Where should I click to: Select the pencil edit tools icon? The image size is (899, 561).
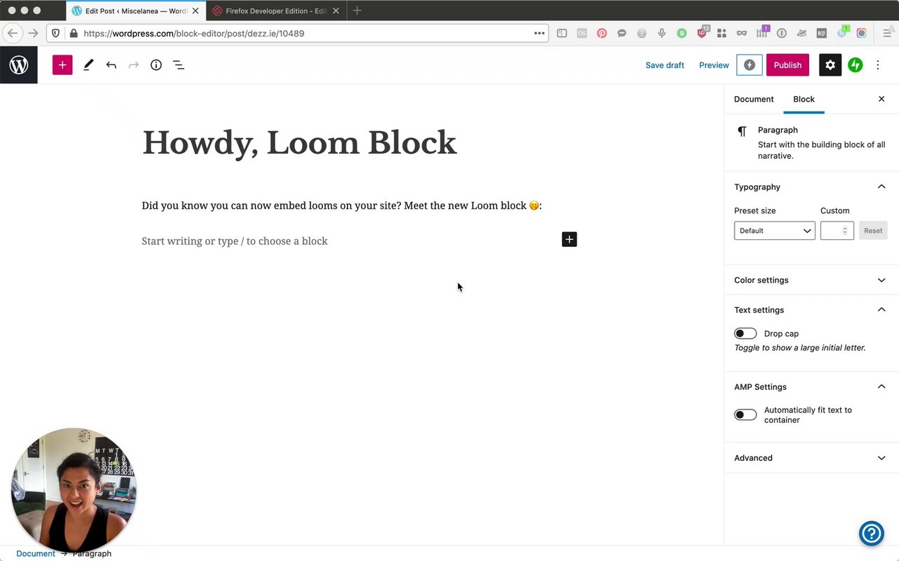tap(88, 65)
